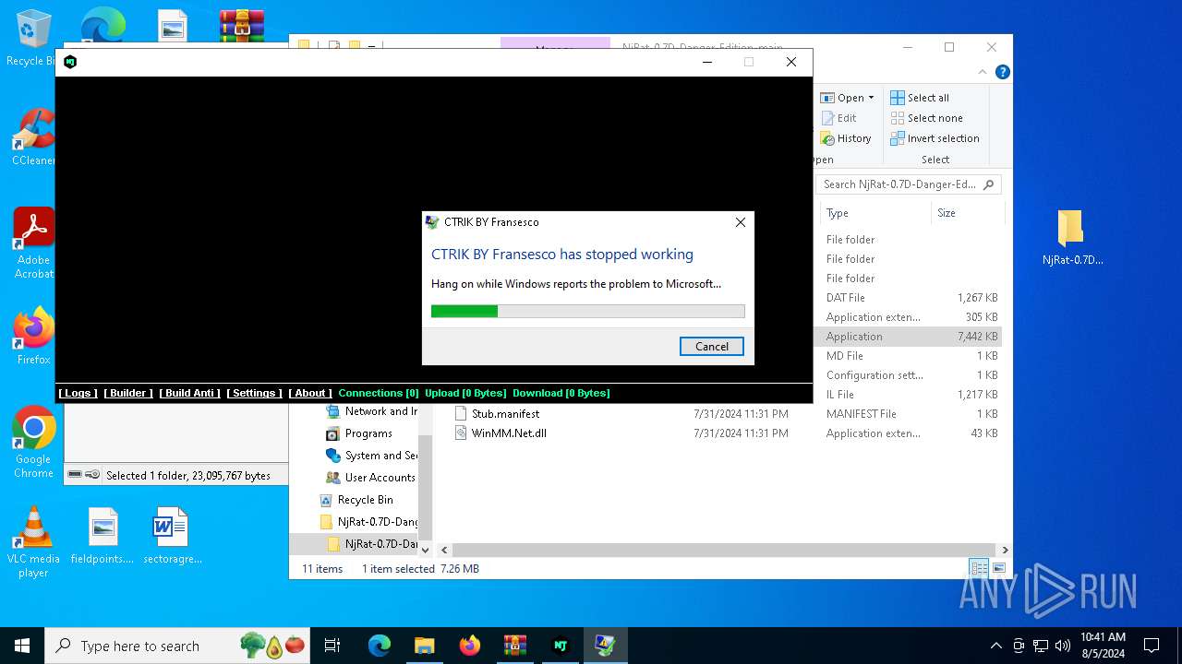Collapse the Explorer ribbon with the chevron
Screen dimensions: 1182x664
click(983, 72)
